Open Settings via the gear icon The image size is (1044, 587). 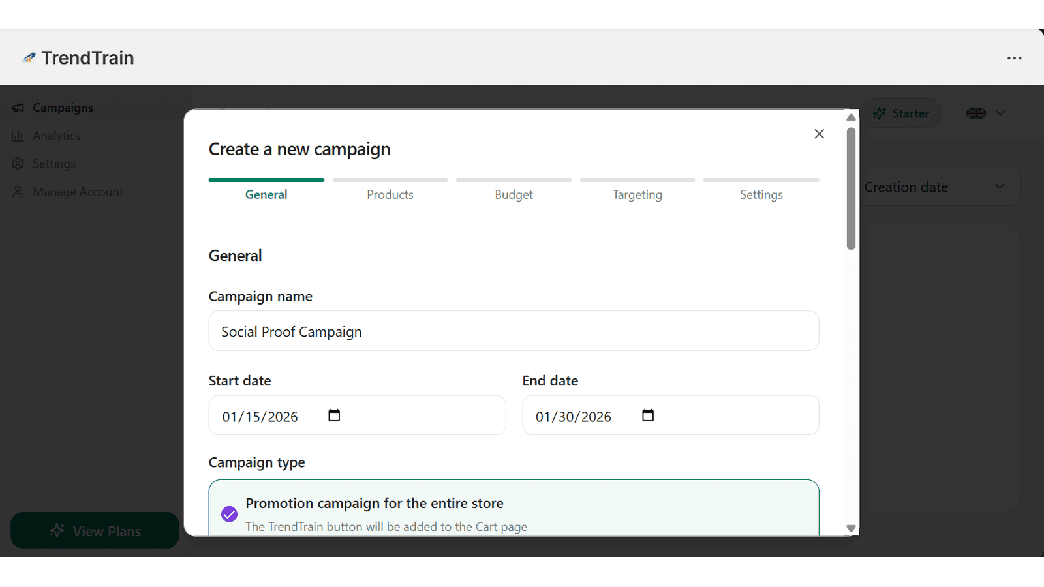coord(18,164)
